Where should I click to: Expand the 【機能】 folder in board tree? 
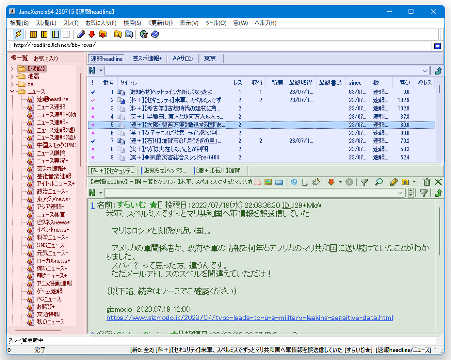point(12,69)
